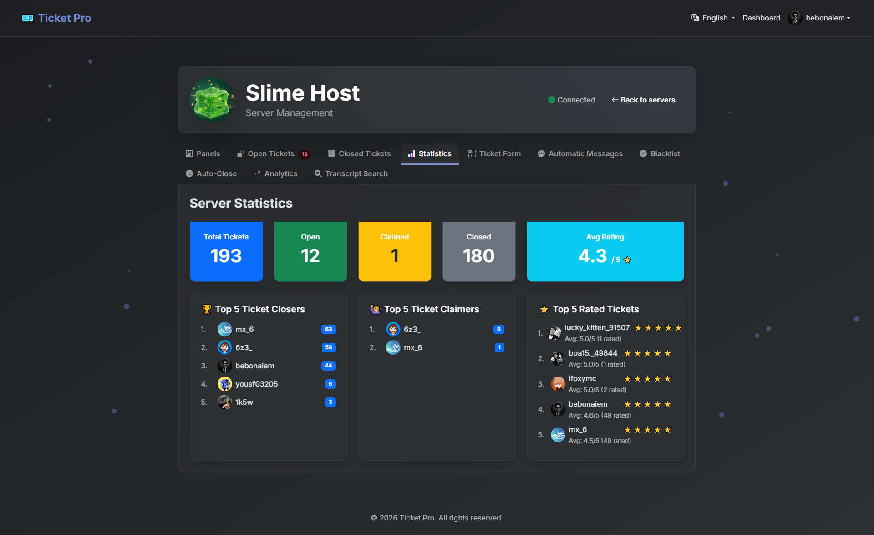Click the Statistics bar chart icon
Viewport: 874px width, 535px height.
click(x=412, y=153)
